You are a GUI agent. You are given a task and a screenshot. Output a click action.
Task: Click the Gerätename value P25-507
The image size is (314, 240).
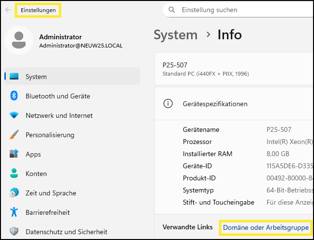(279, 129)
